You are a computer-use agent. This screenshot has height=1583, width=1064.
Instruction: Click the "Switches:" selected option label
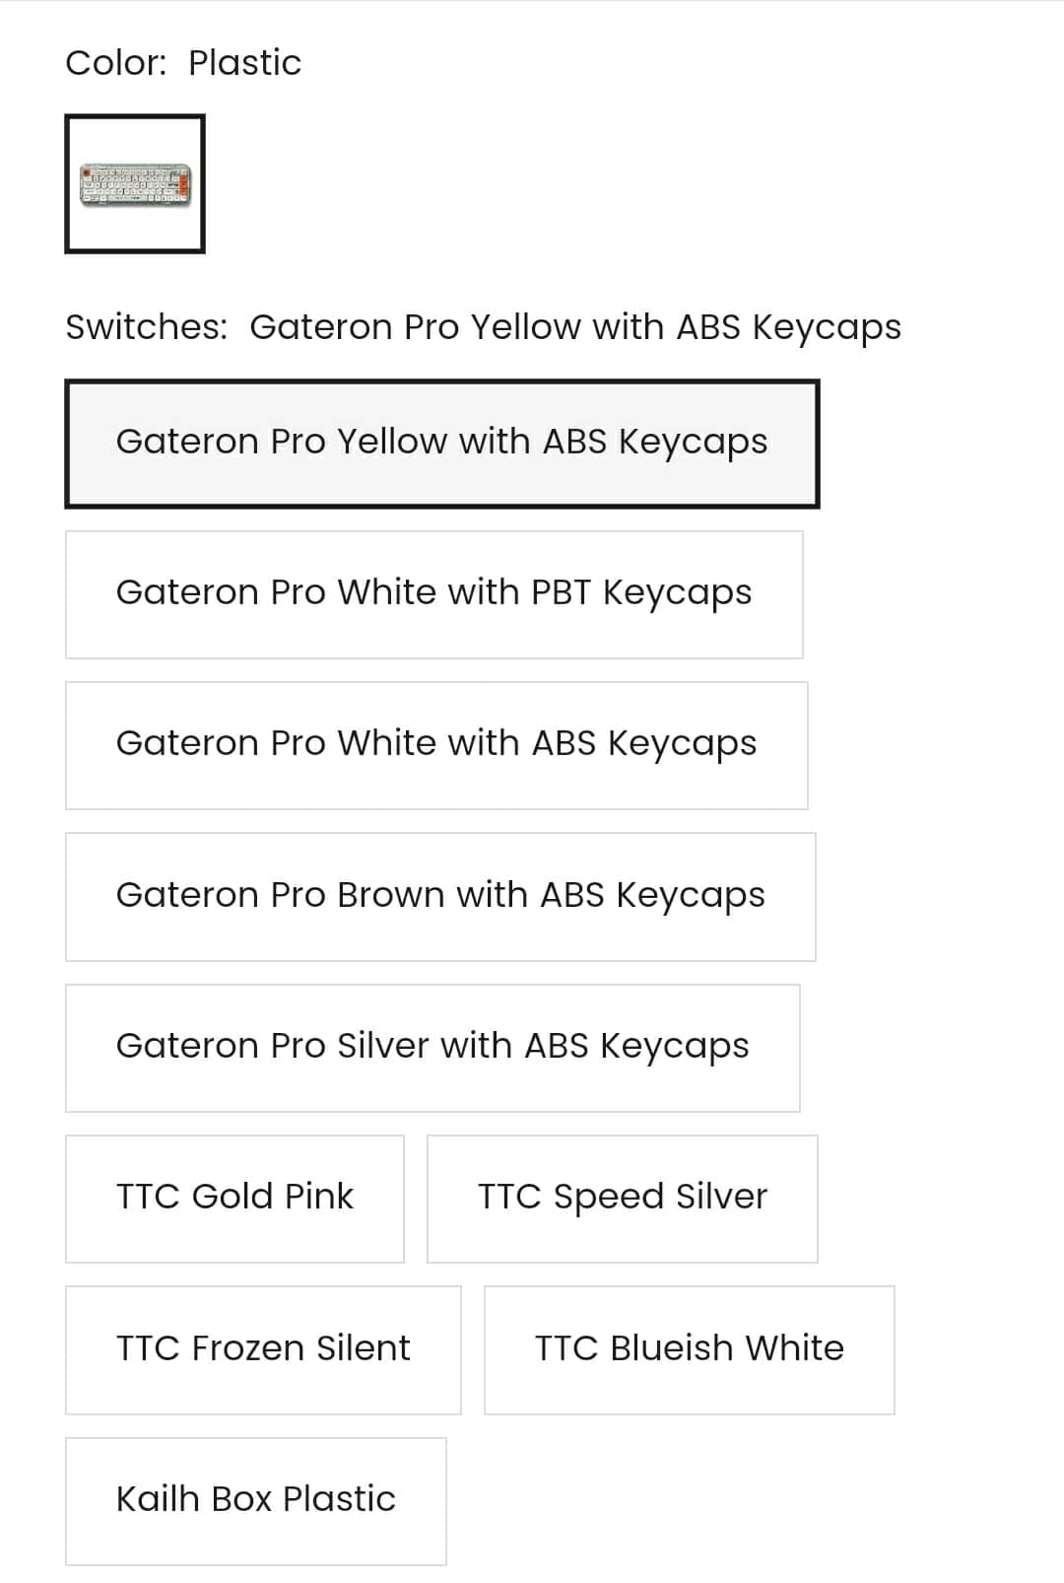point(483,327)
